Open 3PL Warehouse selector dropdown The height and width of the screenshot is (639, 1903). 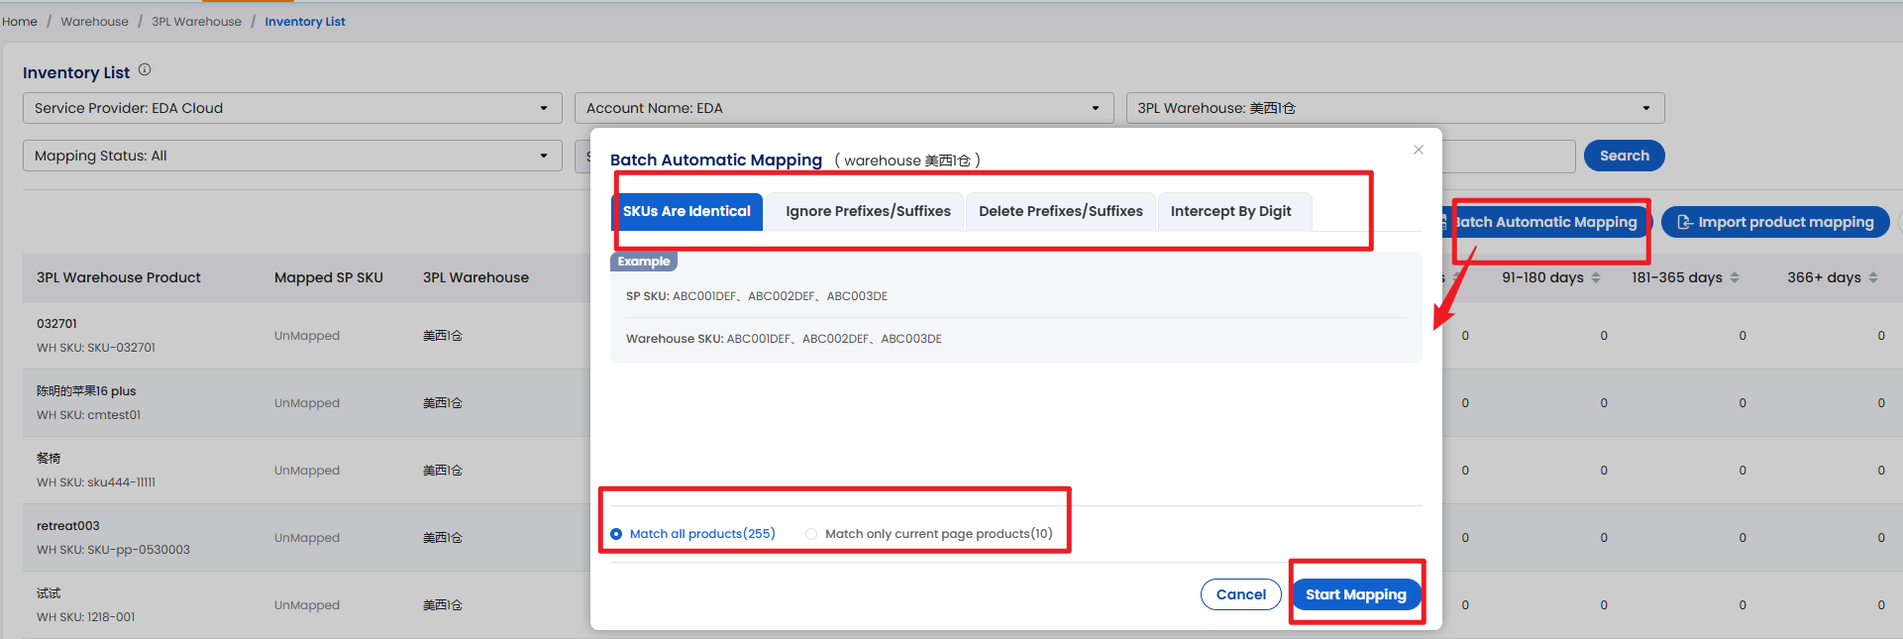1395,108
